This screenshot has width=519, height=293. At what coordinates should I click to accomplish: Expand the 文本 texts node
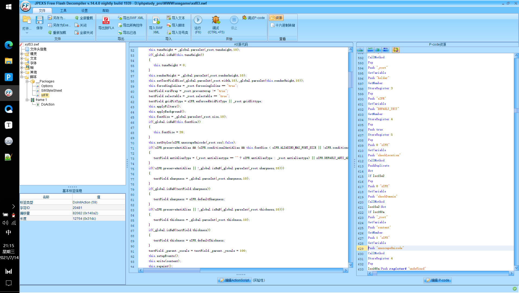pyautogui.click(x=22, y=59)
